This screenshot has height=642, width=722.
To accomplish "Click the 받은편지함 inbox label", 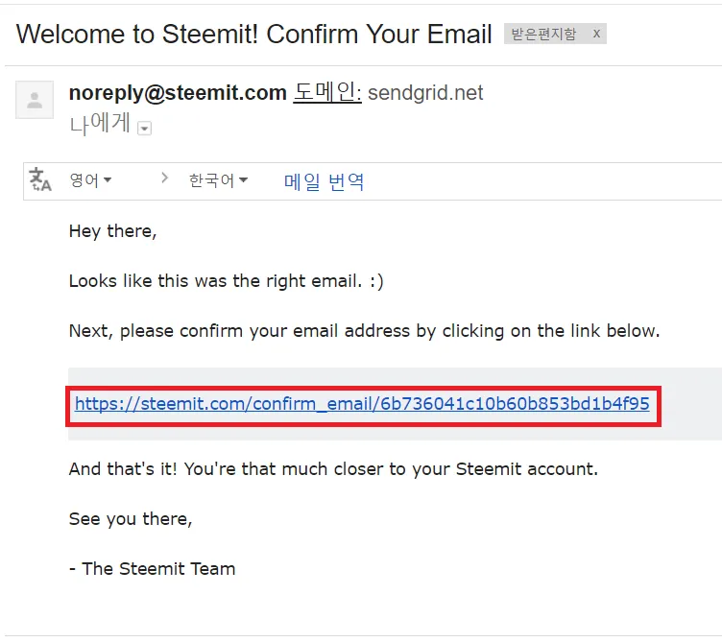I will point(543,35).
